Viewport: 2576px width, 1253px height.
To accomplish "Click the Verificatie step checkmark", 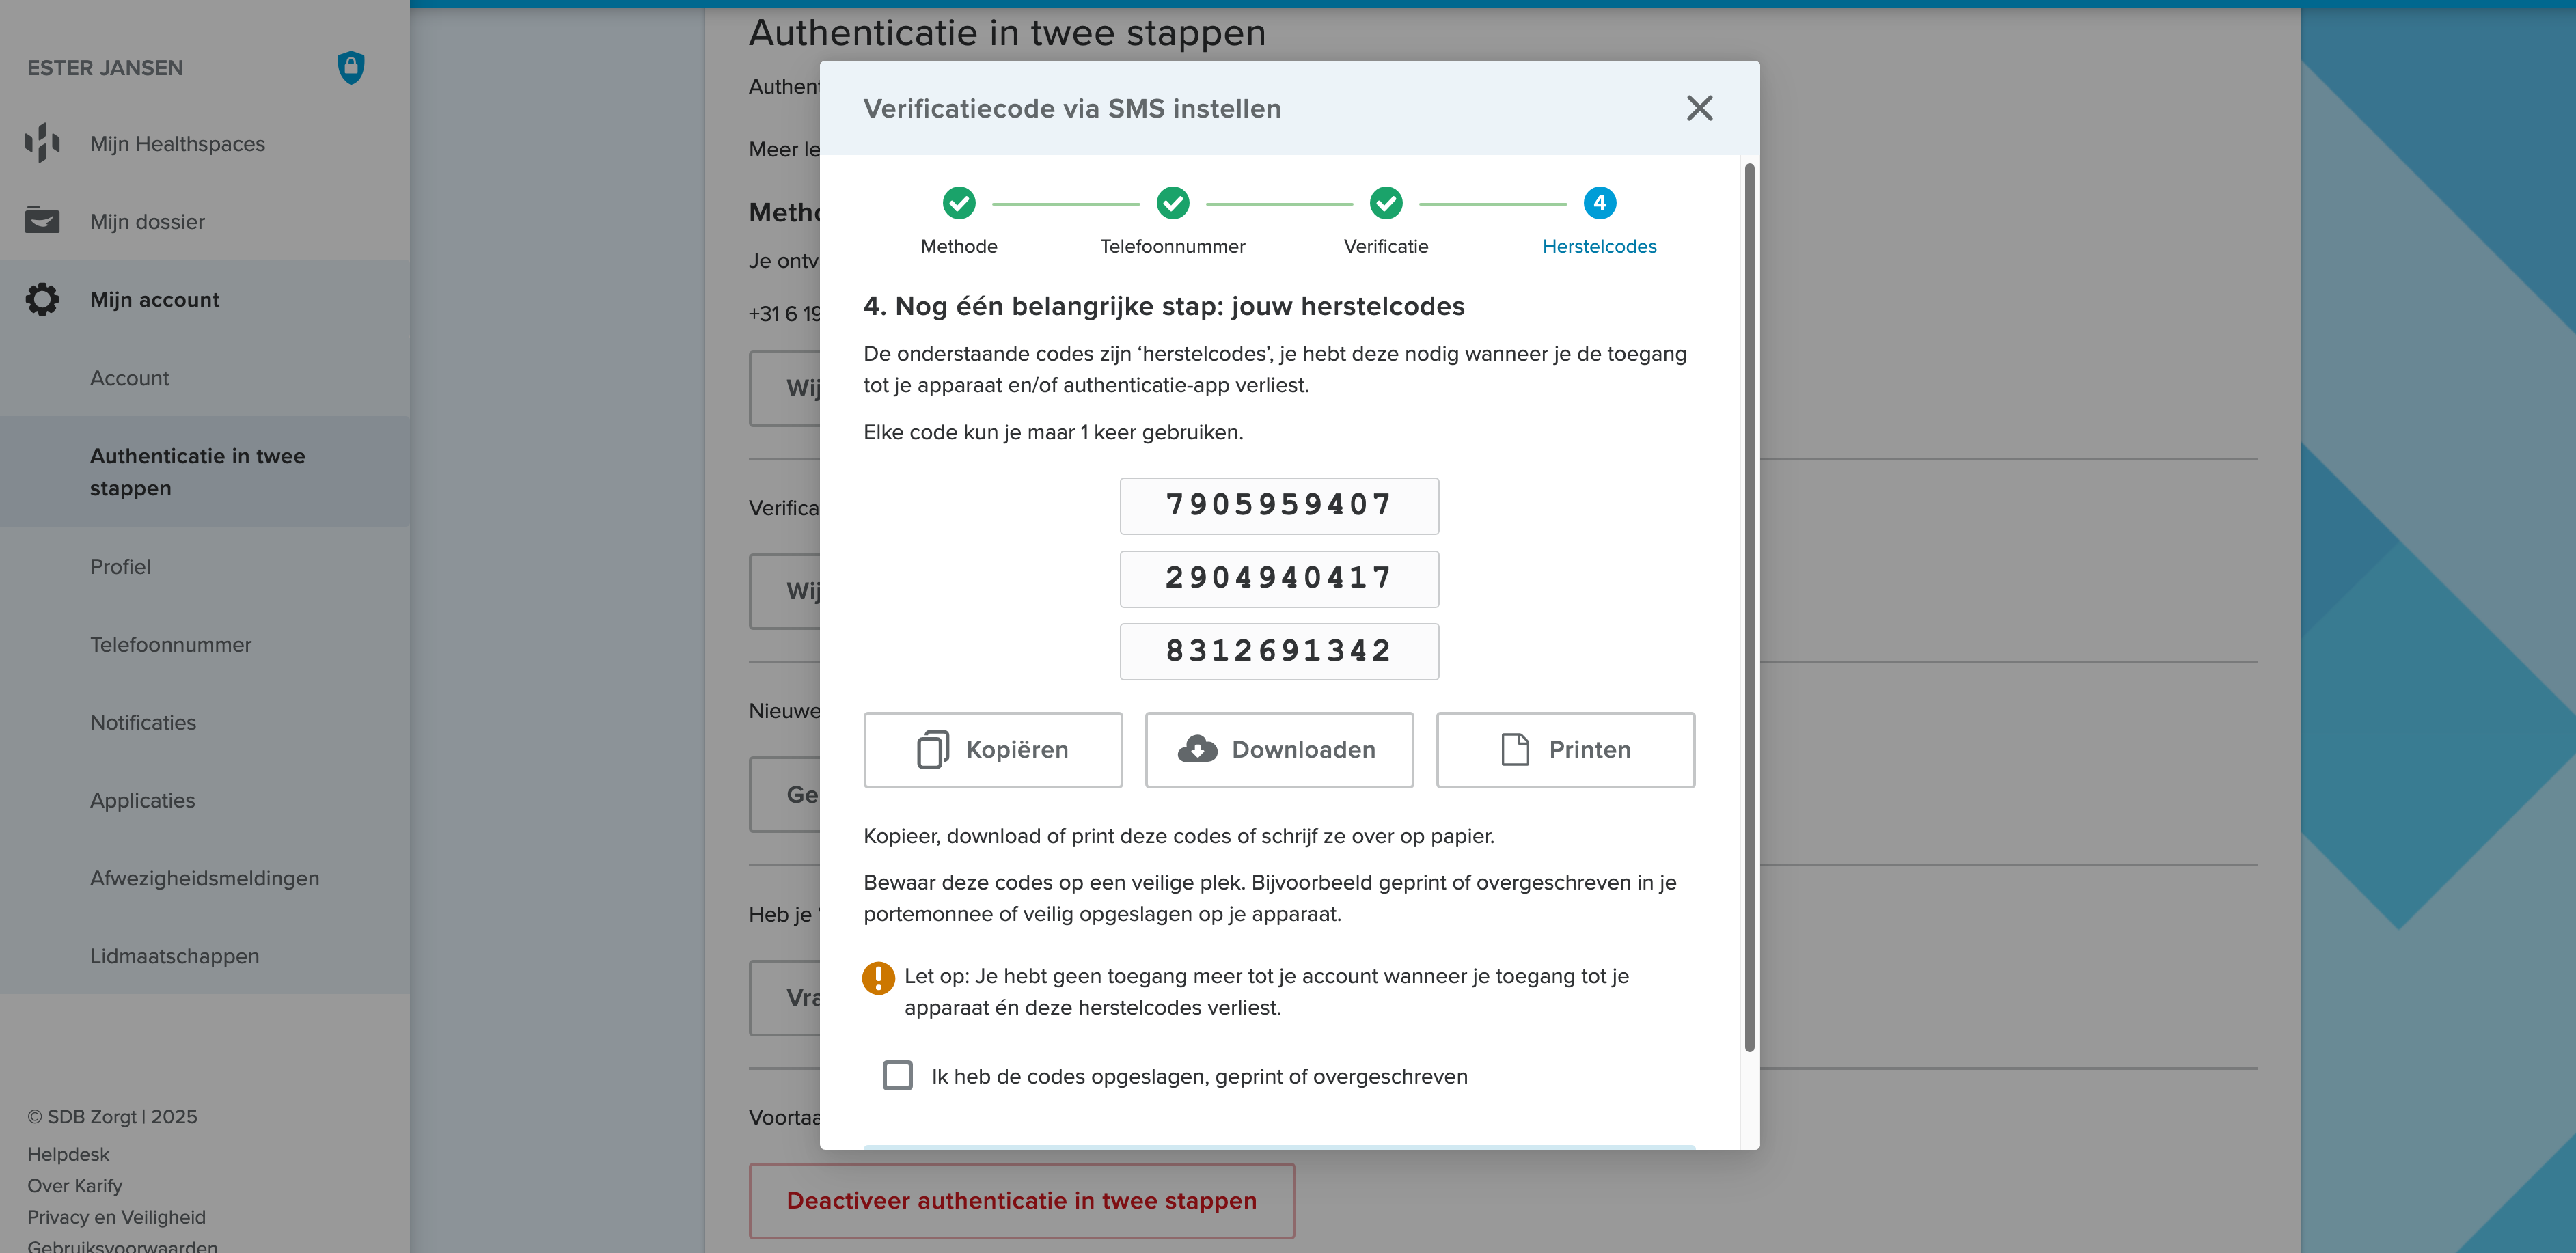I will [x=1385, y=203].
